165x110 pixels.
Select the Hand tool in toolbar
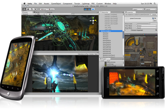pyautogui.click(x=24, y=9)
